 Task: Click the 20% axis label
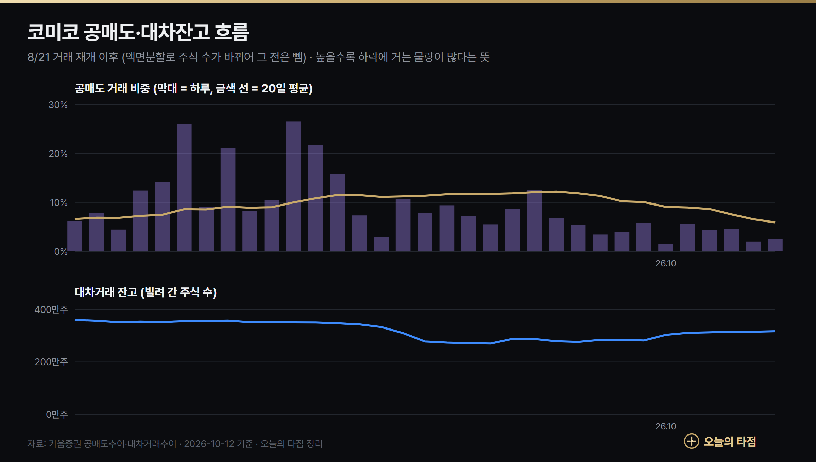(58, 154)
